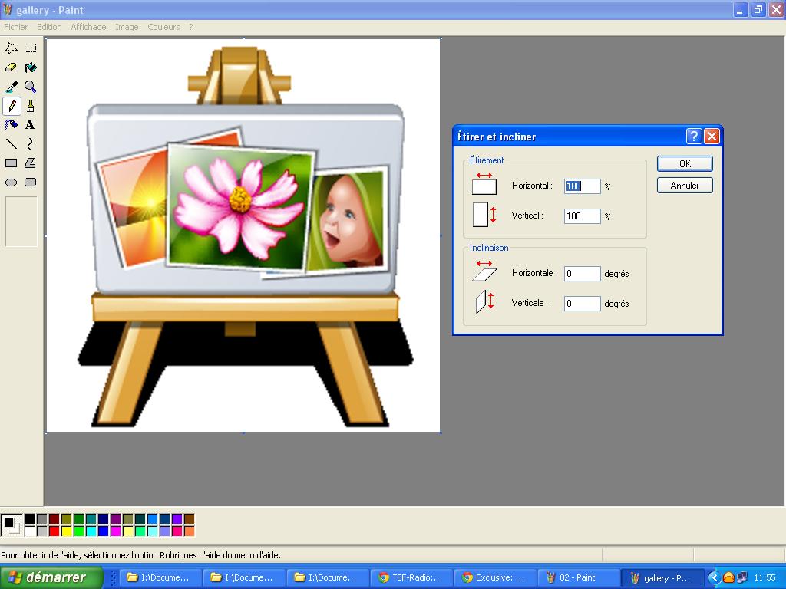Pick the bright green color swatch

[79, 531]
